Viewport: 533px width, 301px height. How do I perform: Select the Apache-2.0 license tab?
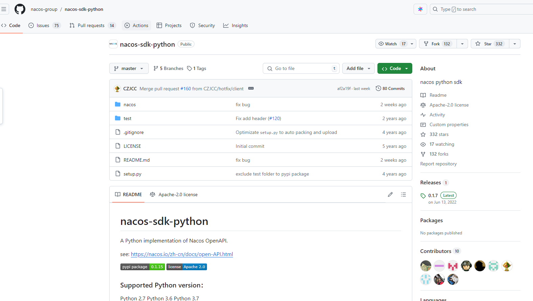pos(174,194)
